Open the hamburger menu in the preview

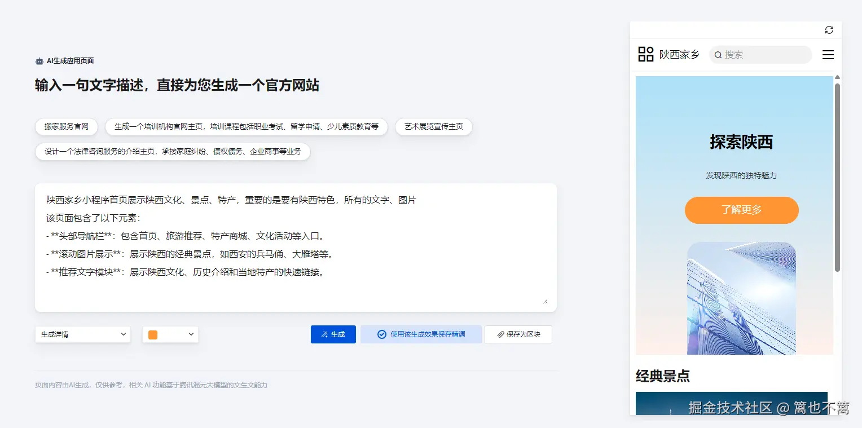828,55
